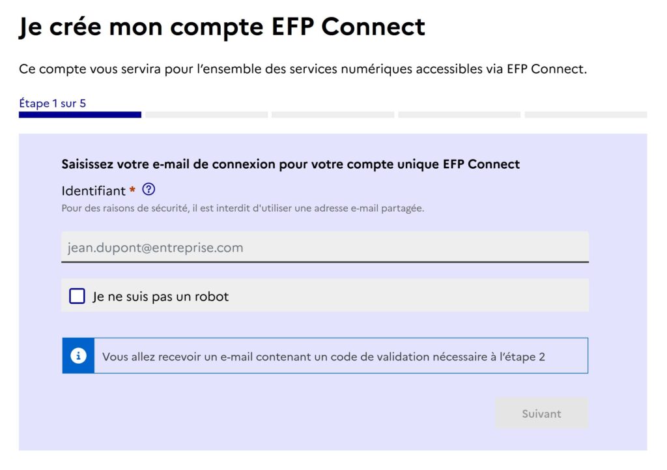
Task: Click the validation code e-mail notice text
Action: tap(323, 357)
